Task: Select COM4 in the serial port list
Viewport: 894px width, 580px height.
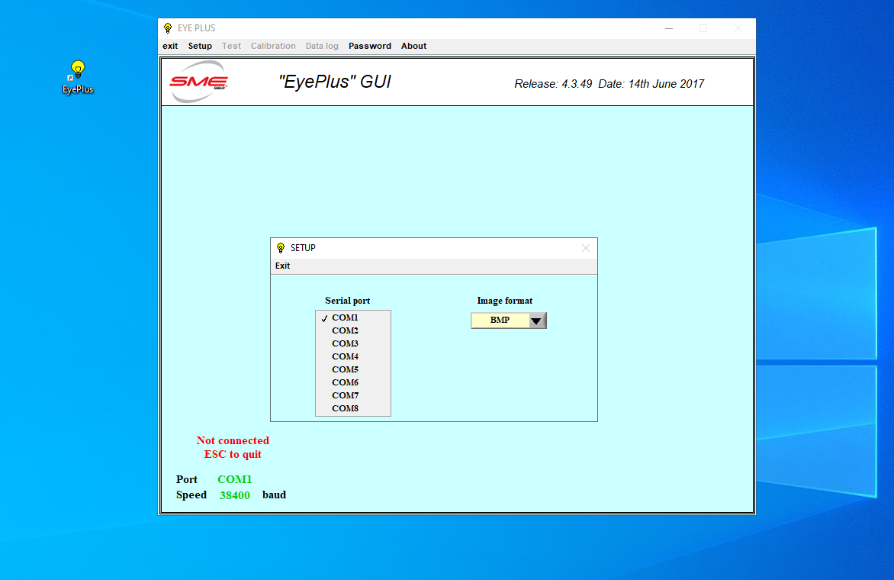Action: tap(345, 356)
